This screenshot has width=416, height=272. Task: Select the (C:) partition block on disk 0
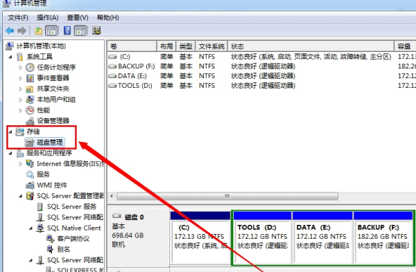(x=200, y=238)
